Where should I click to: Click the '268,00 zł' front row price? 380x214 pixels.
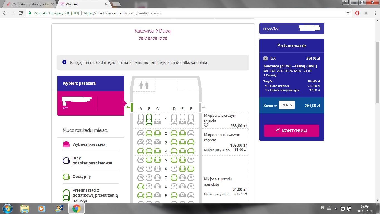coord(238,126)
